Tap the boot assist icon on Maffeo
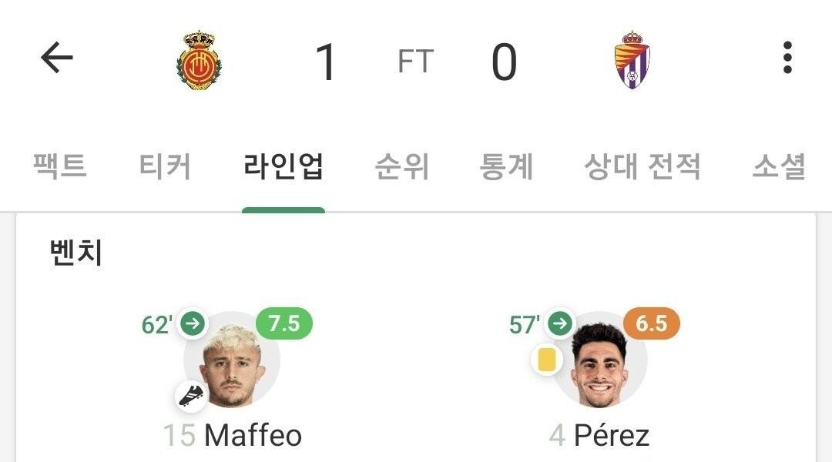Image resolution: width=832 pixels, height=462 pixels. 192,395
